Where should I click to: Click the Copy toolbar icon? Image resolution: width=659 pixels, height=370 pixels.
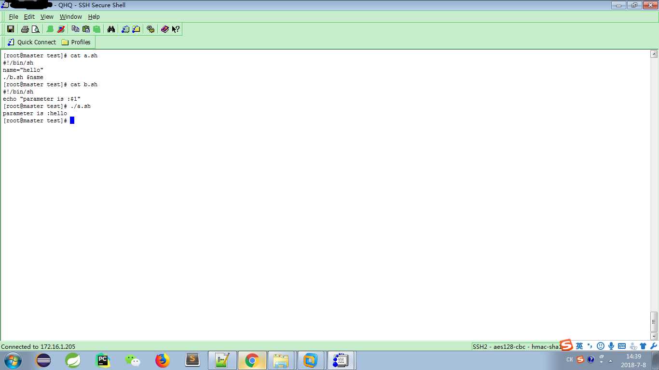coord(75,29)
